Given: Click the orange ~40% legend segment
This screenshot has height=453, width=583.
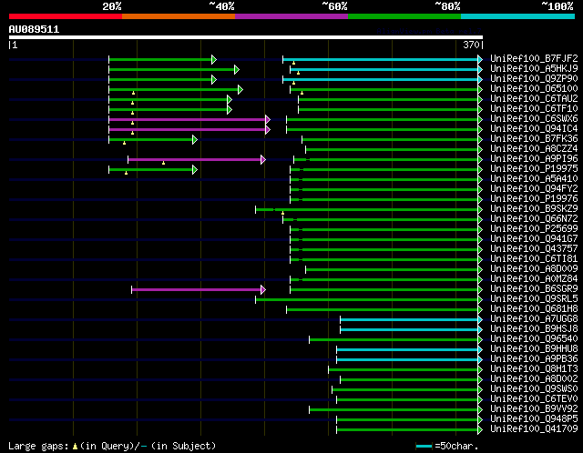Looking at the screenshot, I should pyautogui.click(x=179, y=16).
